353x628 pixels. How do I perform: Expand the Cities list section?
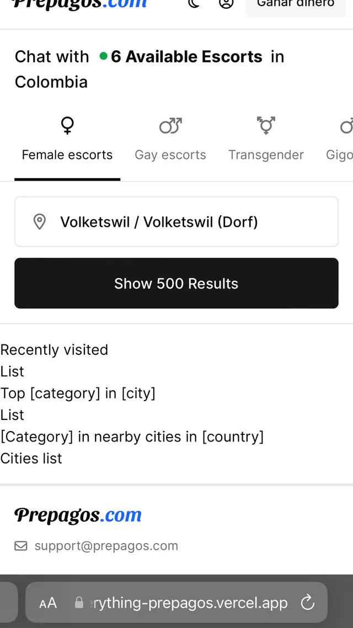pos(31,458)
